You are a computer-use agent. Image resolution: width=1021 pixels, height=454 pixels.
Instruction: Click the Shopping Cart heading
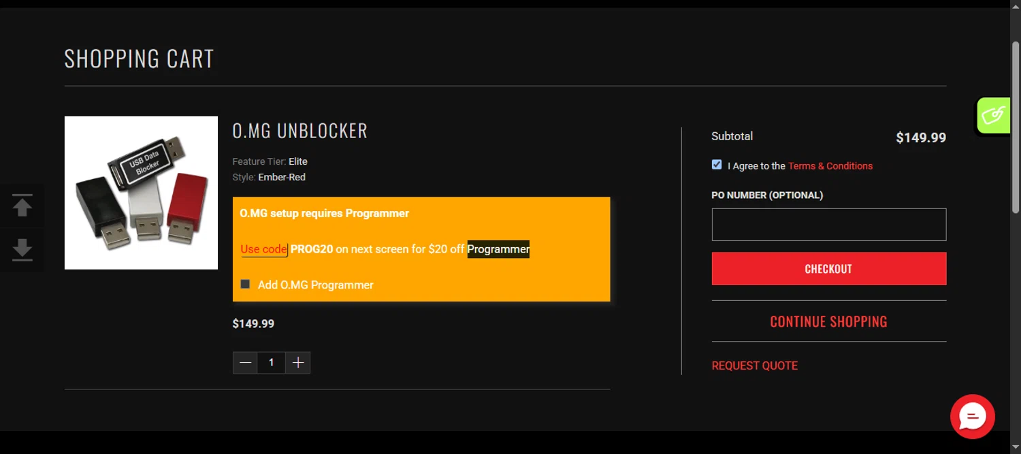coord(139,59)
